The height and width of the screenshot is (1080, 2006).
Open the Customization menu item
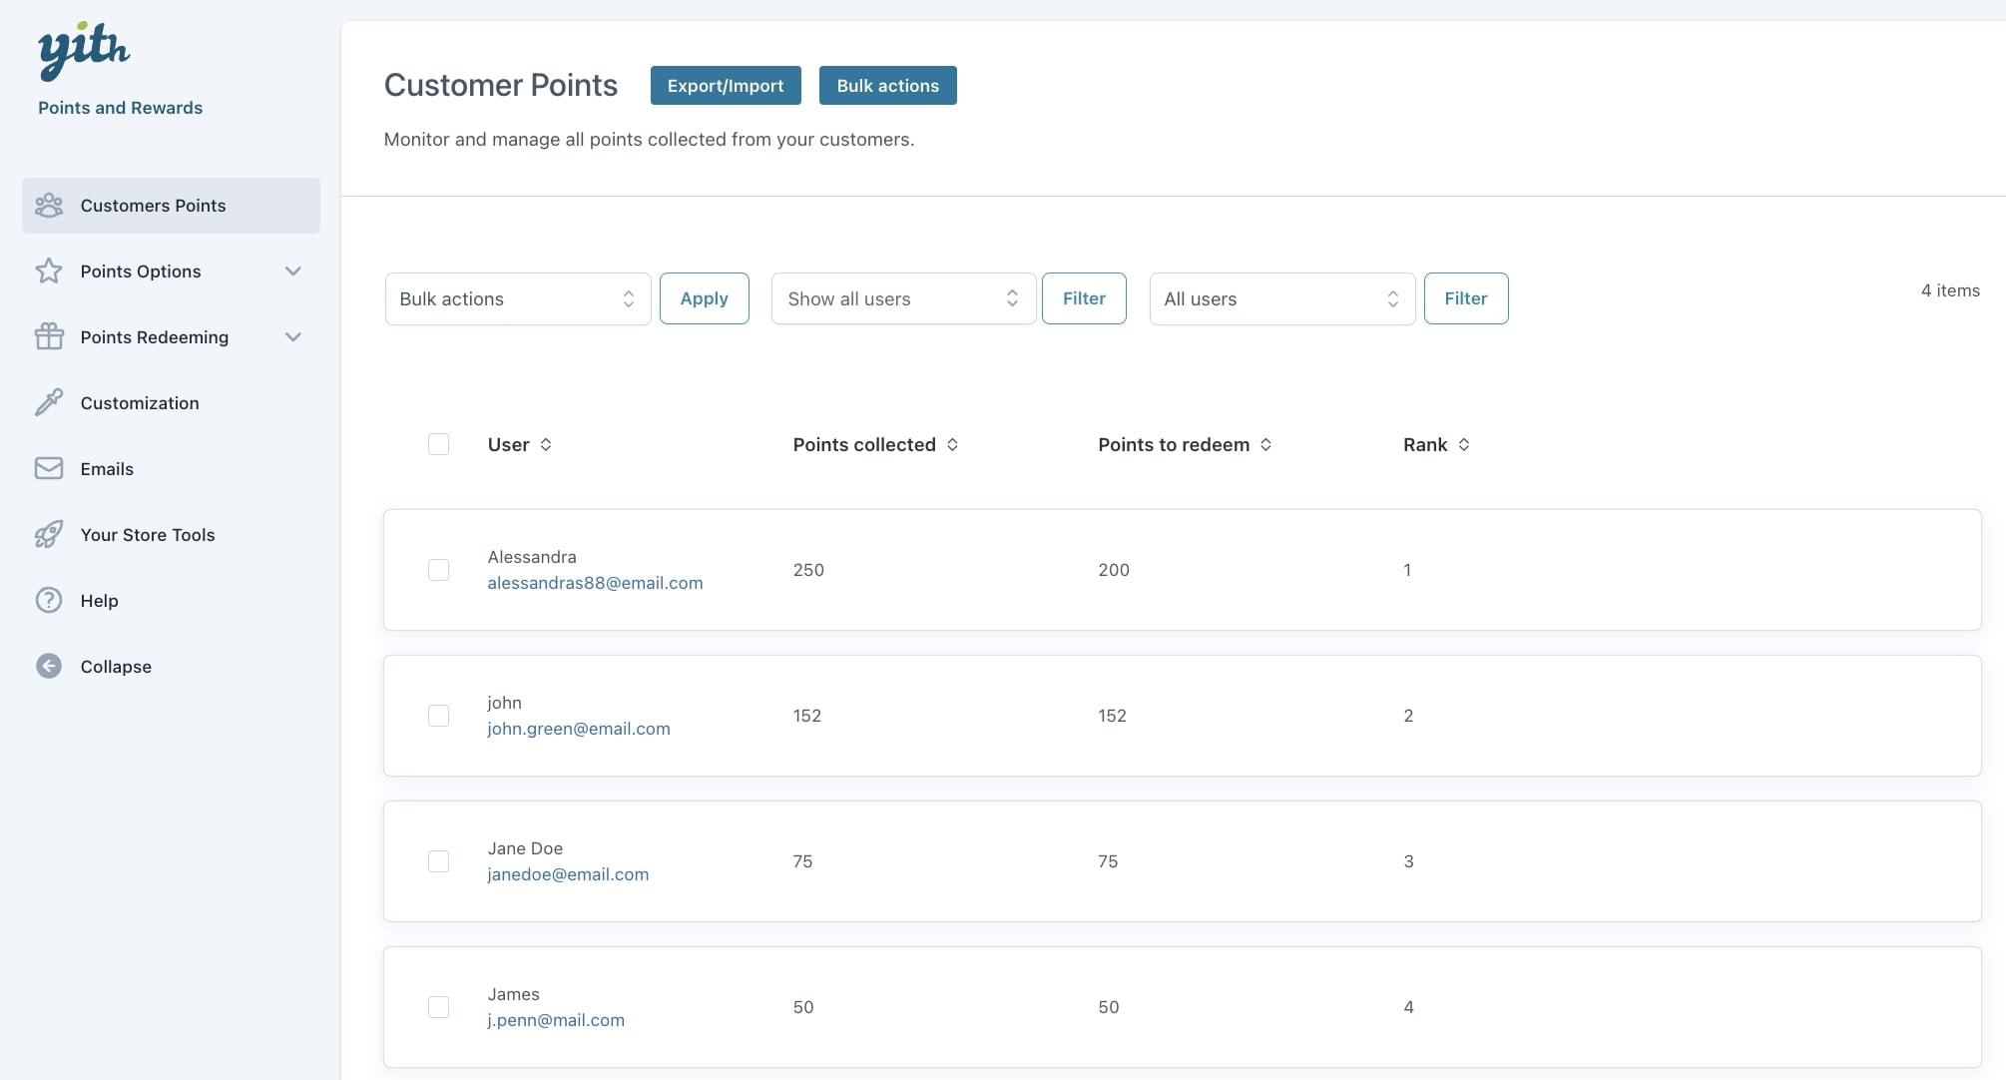click(x=140, y=403)
